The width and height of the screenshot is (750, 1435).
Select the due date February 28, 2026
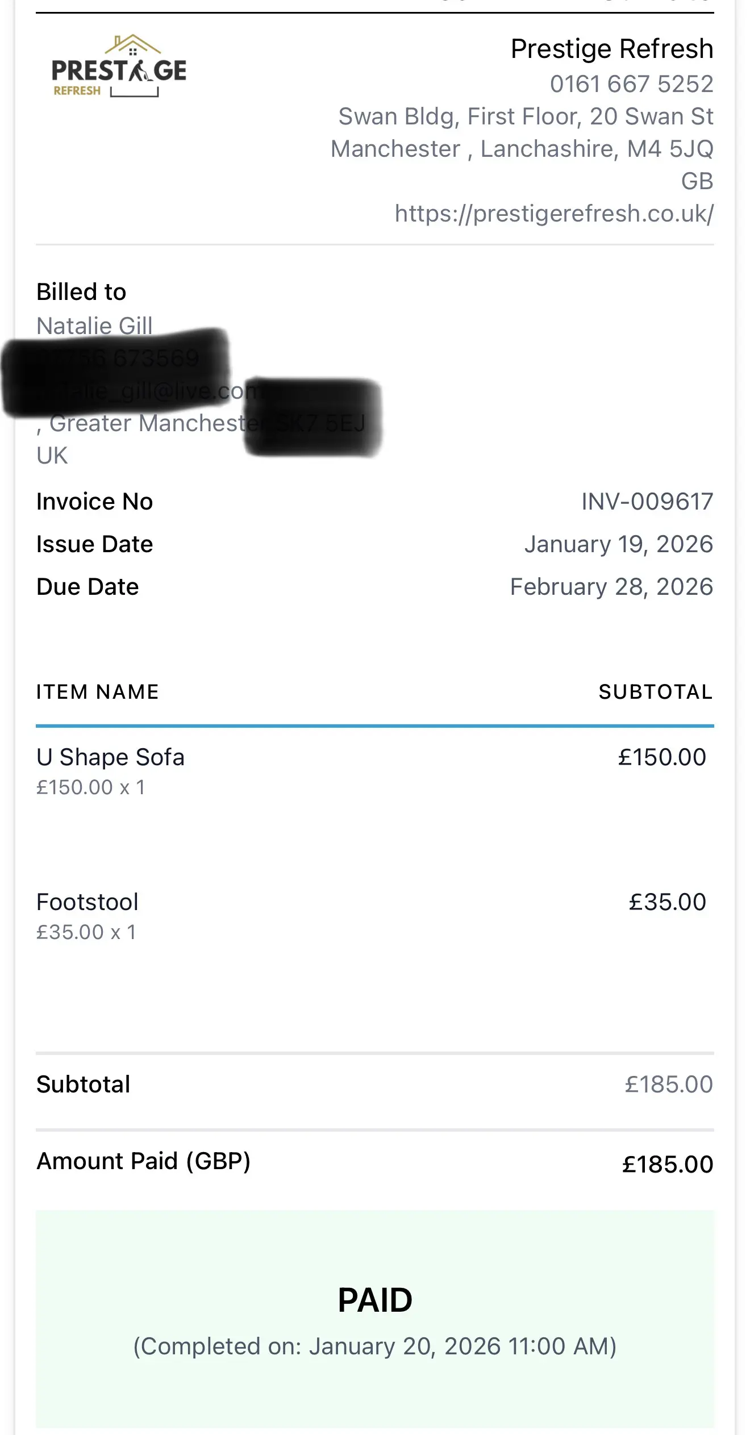[x=611, y=587]
